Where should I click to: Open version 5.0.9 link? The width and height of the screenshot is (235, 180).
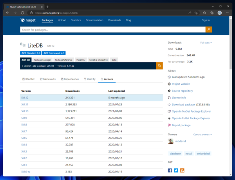[24, 118]
